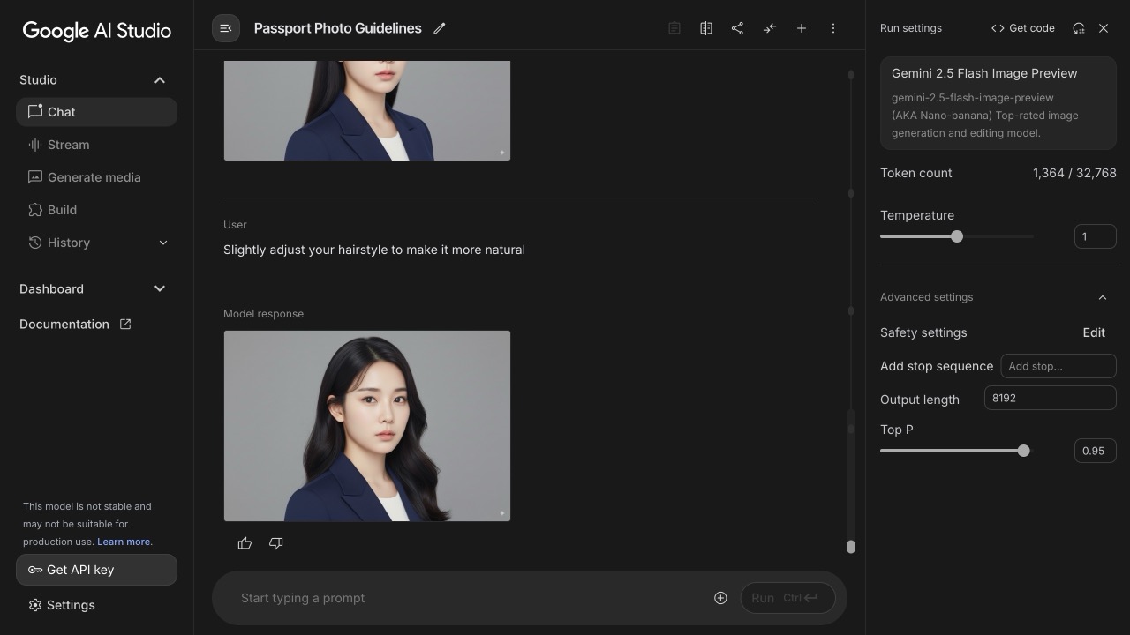Collapse the sidebar navigation panel
The width and height of the screenshot is (1130, 635).
(x=226, y=28)
